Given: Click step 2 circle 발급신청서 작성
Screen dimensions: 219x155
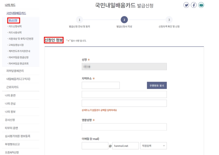Looking at the screenshot, I should click(x=124, y=20).
